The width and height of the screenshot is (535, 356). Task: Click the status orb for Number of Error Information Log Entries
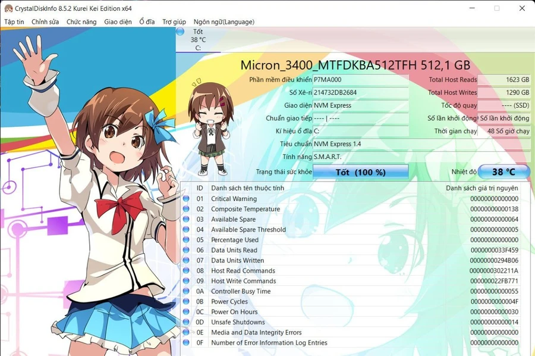(186, 342)
